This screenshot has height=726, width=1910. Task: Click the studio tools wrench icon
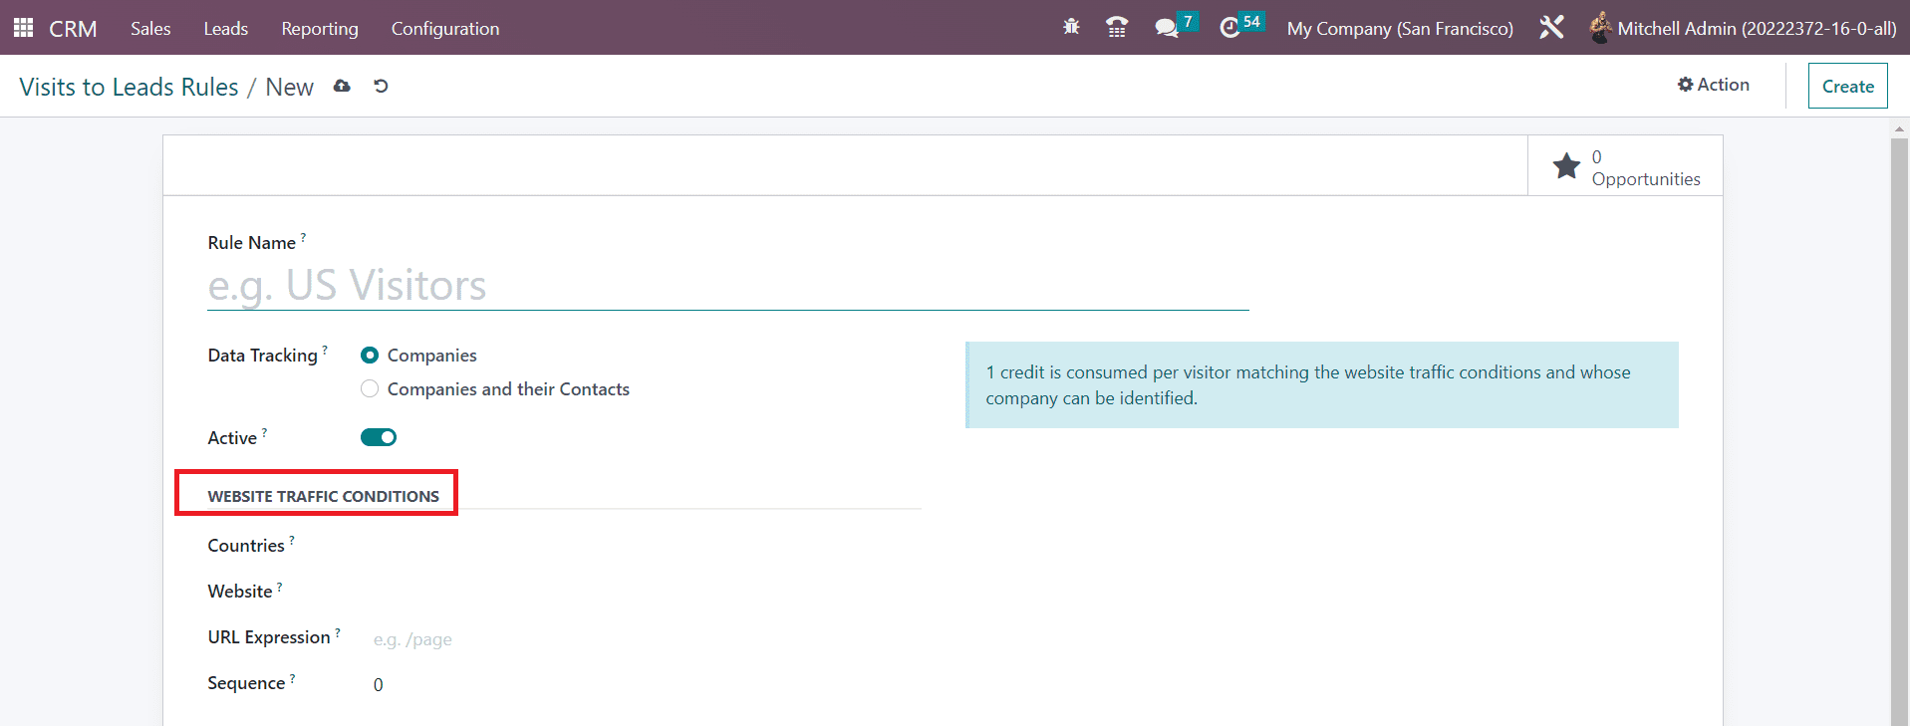coord(1551,28)
